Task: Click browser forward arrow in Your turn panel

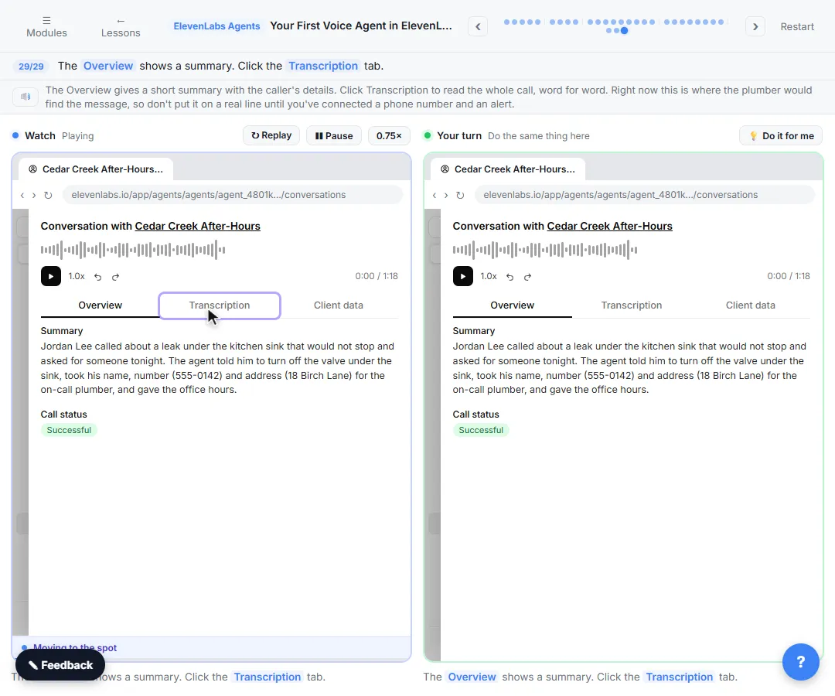Action: (x=446, y=196)
